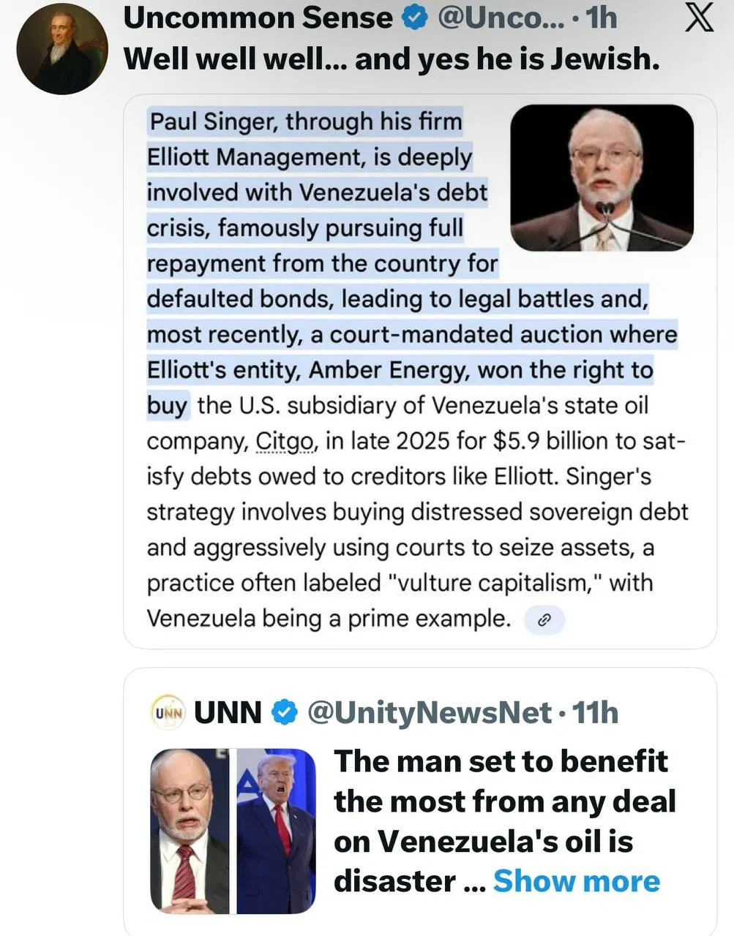The width and height of the screenshot is (734, 936).
Task: Open the photo of man at podium
Action: 601,178
